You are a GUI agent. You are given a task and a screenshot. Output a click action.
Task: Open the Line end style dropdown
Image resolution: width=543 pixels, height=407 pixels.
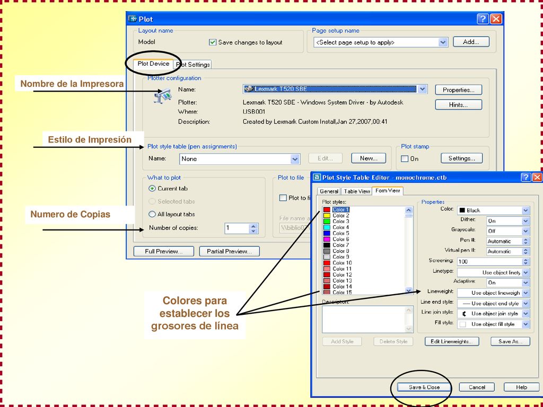[x=526, y=303]
